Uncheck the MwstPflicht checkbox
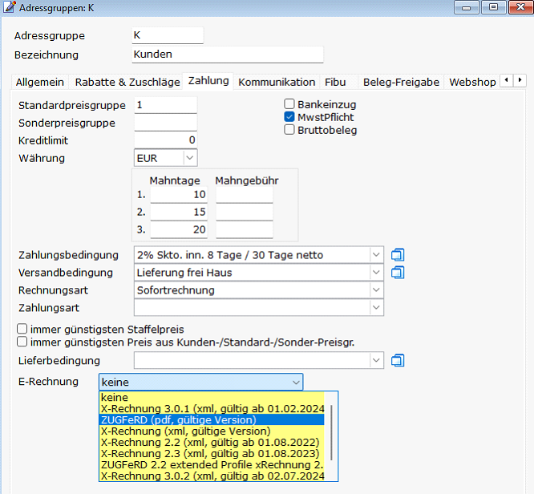Screen dimensions: 534x494 [x=290, y=117]
